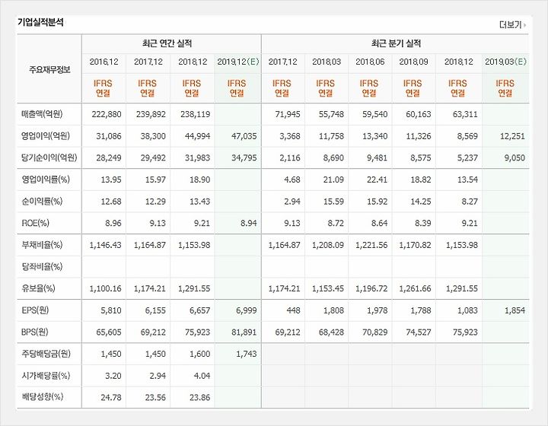Select reserve ratio value 1,100.16
The width and height of the screenshot is (548, 426).
(106, 289)
